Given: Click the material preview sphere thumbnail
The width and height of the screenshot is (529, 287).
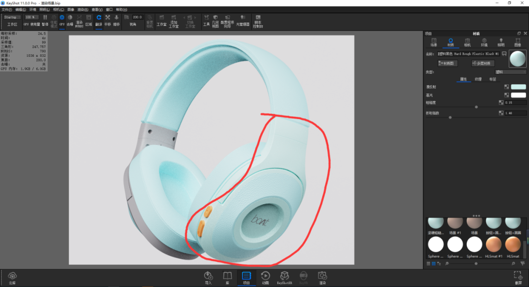Looking at the screenshot, I should point(518,59).
